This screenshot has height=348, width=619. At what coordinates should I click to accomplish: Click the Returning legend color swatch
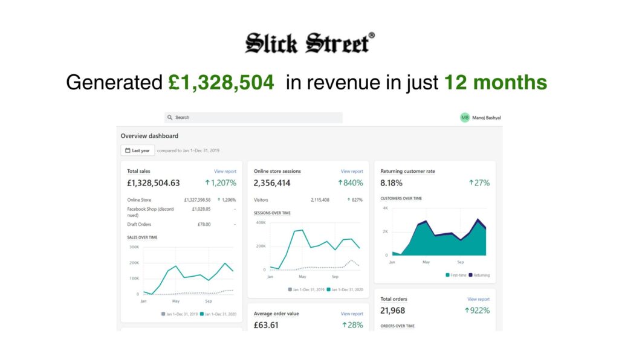(470, 275)
